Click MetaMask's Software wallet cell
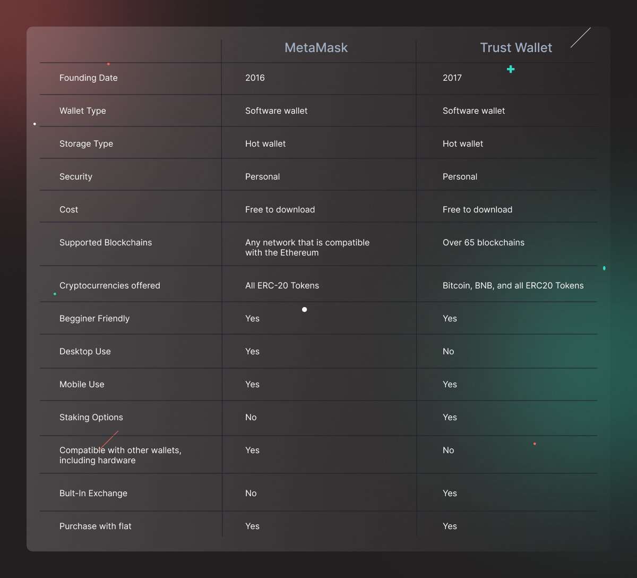The width and height of the screenshot is (637, 578). click(x=277, y=110)
